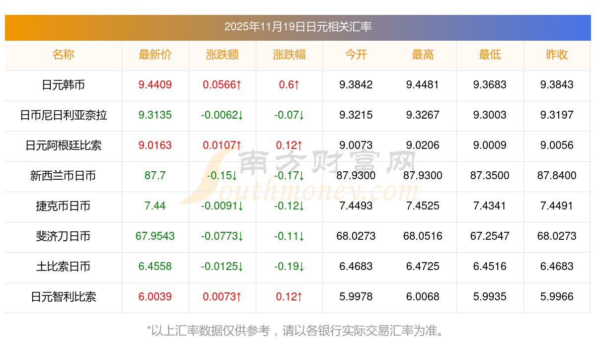
Task: Select the 最低 column header
Action: click(x=490, y=55)
